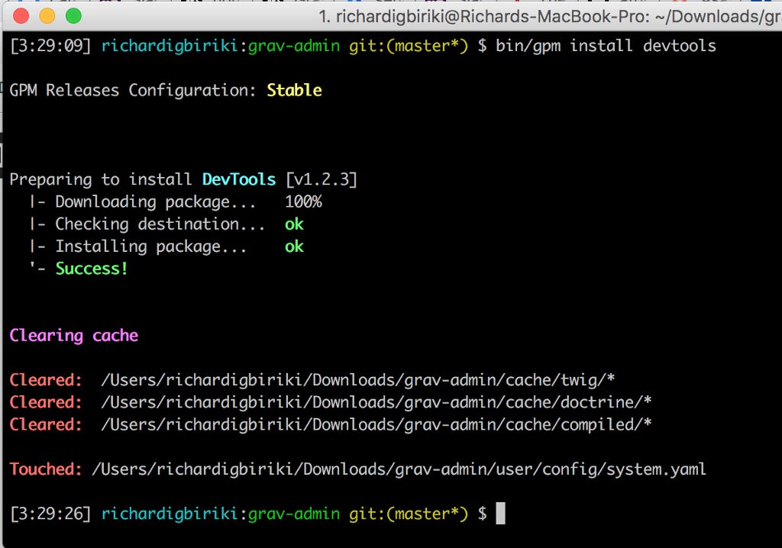782x548 pixels.
Task: Click the cache/compiled/* cleared path
Action: point(376,425)
